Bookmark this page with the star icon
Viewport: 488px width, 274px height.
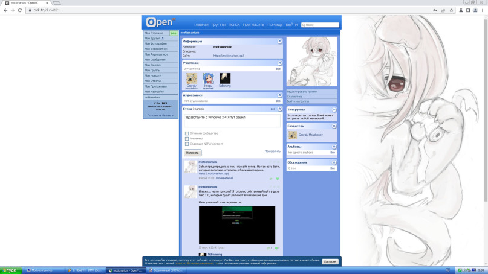(x=451, y=10)
